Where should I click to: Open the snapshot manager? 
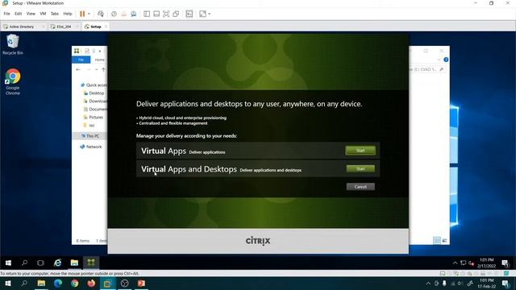tap(134, 14)
